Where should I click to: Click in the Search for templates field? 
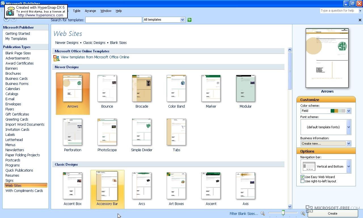pyautogui.click(x=113, y=20)
